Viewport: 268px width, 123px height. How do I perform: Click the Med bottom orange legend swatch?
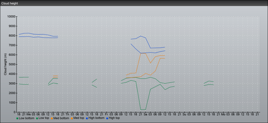(52, 118)
